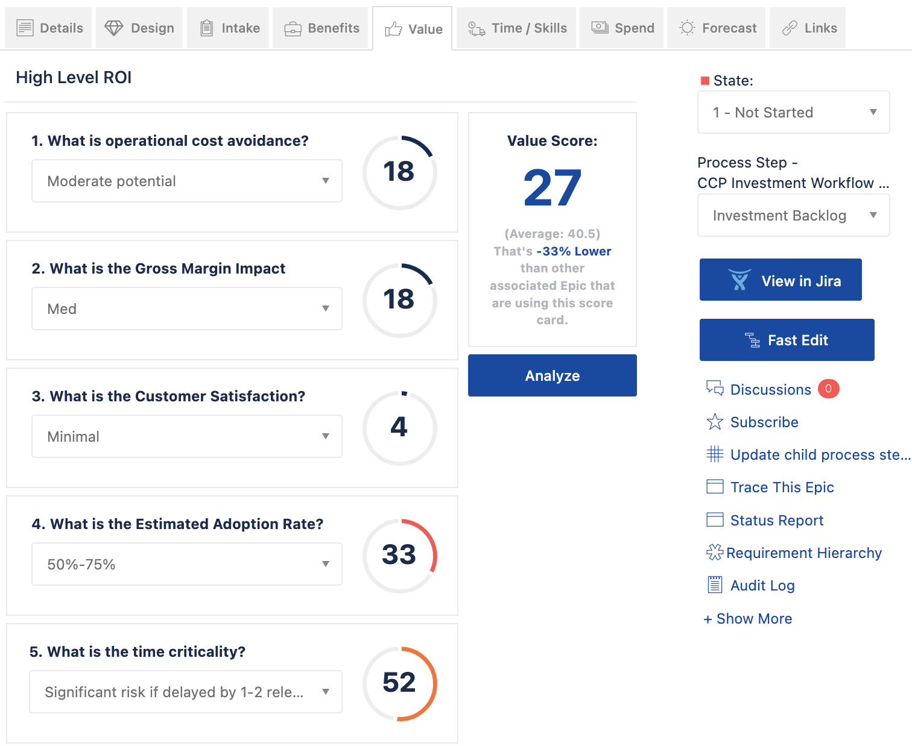
Task: Open the operational cost avoidance dropdown
Action: tap(187, 181)
